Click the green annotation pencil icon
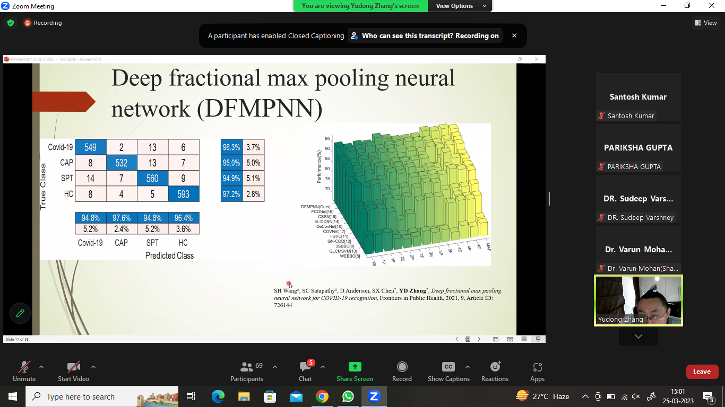 [20, 313]
